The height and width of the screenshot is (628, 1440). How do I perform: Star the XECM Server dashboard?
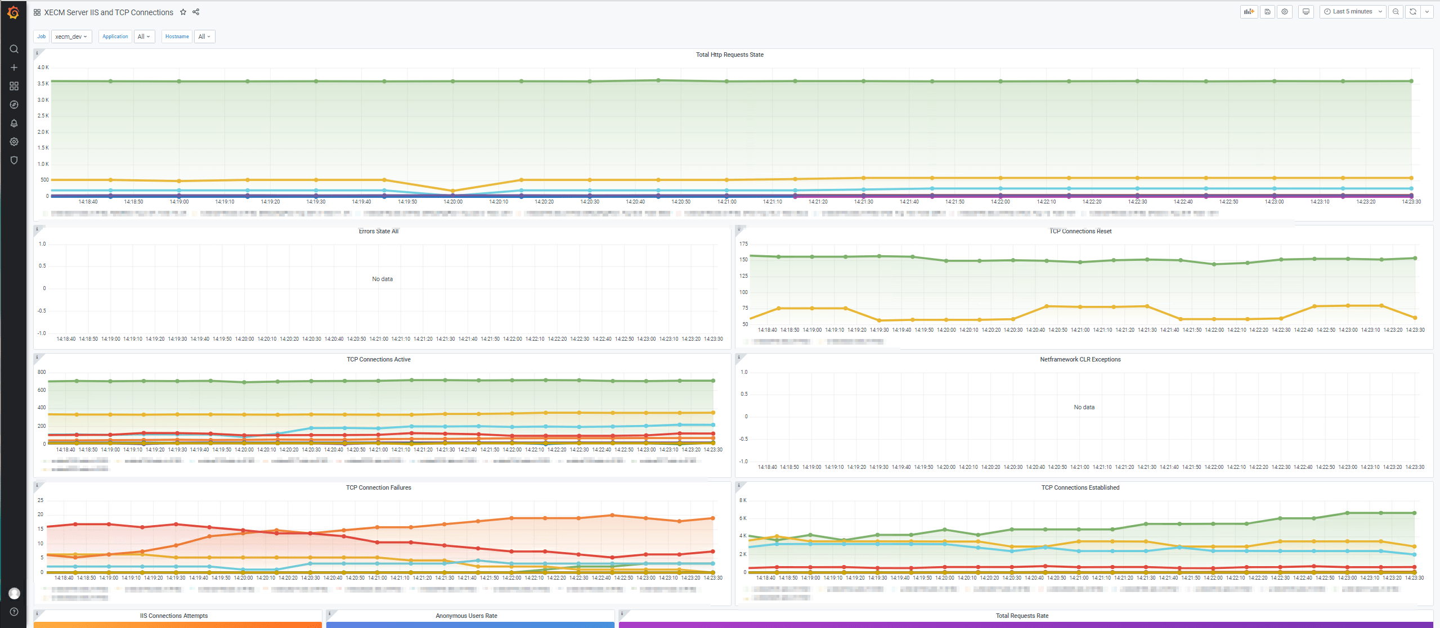click(183, 12)
